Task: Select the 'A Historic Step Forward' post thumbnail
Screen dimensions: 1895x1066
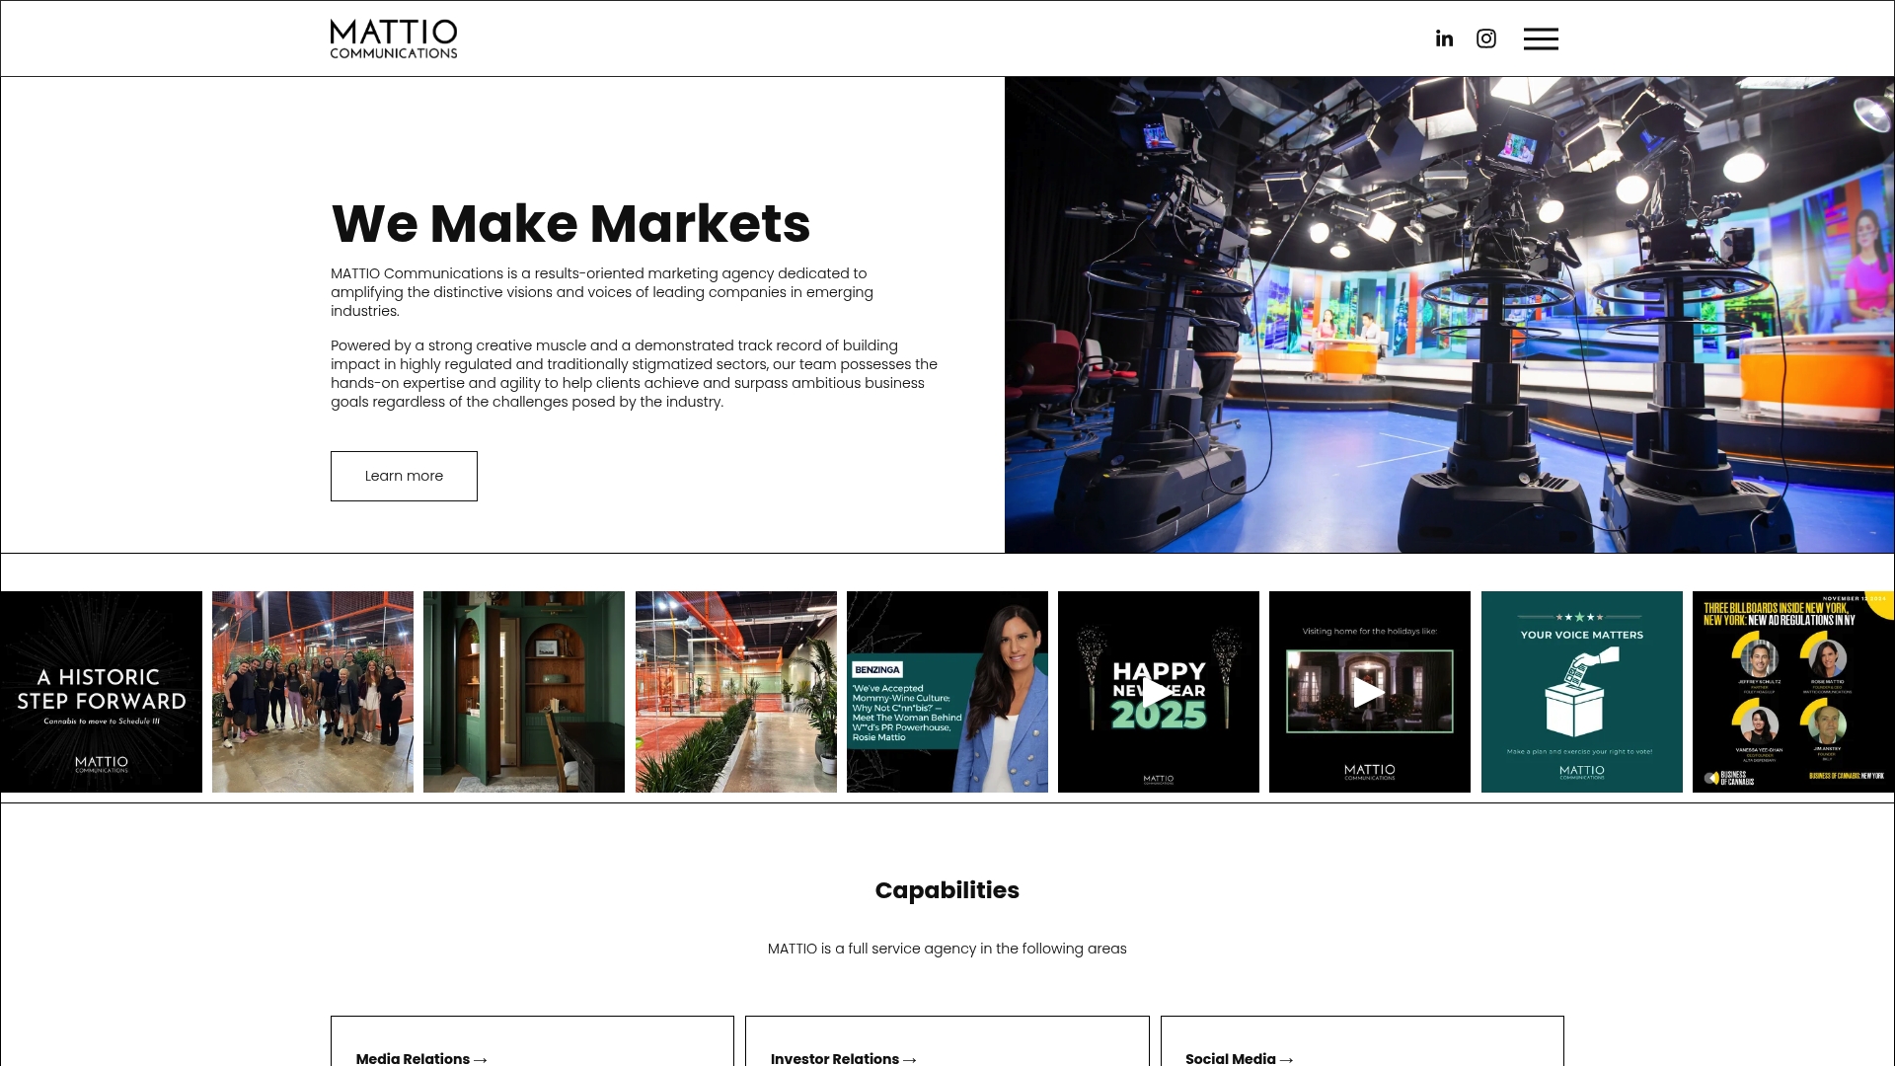Action: tap(99, 691)
